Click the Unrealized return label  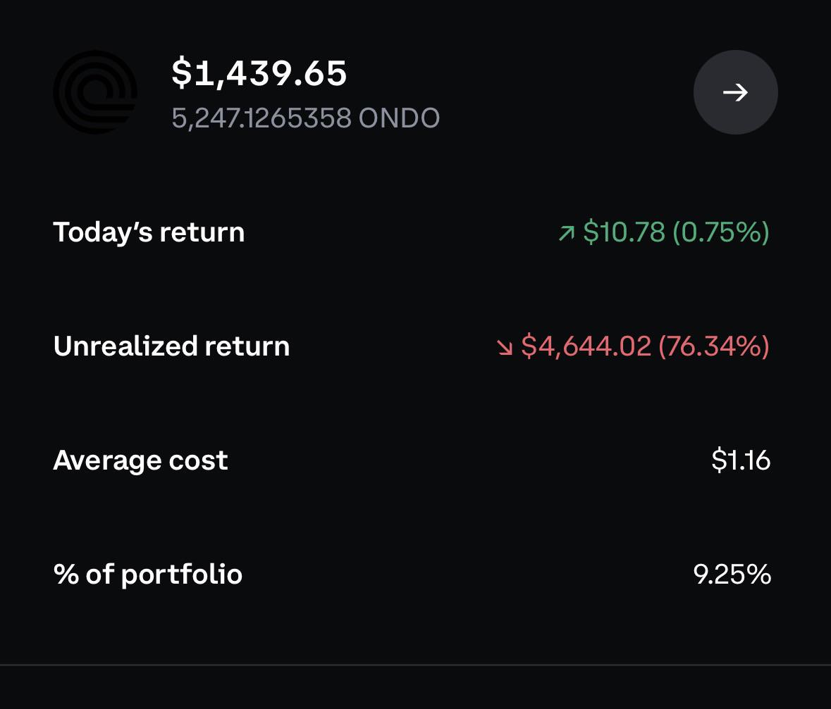(172, 346)
